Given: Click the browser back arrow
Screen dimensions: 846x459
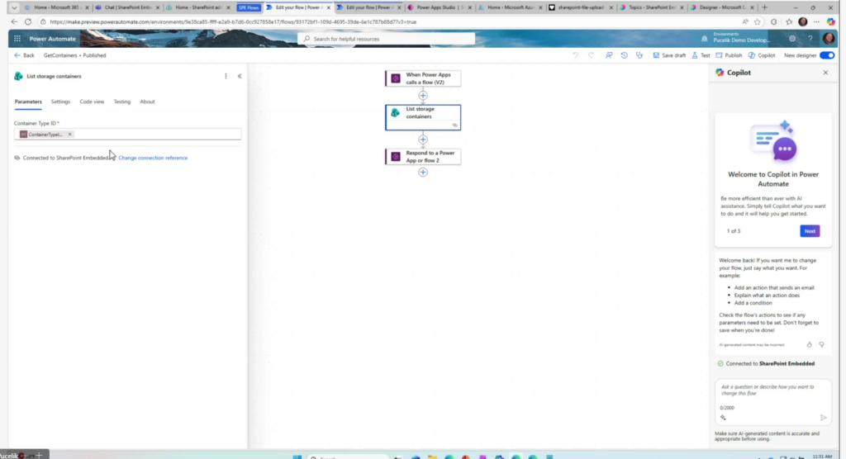Looking at the screenshot, I should tap(14, 22).
